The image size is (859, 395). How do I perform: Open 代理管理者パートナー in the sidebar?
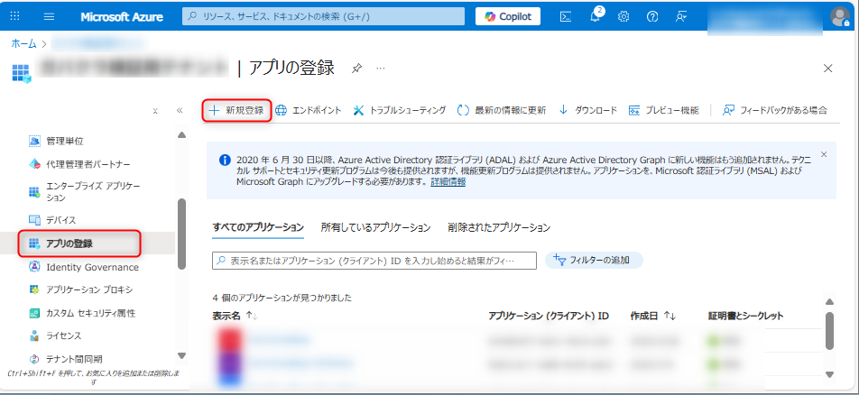pos(79,164)
